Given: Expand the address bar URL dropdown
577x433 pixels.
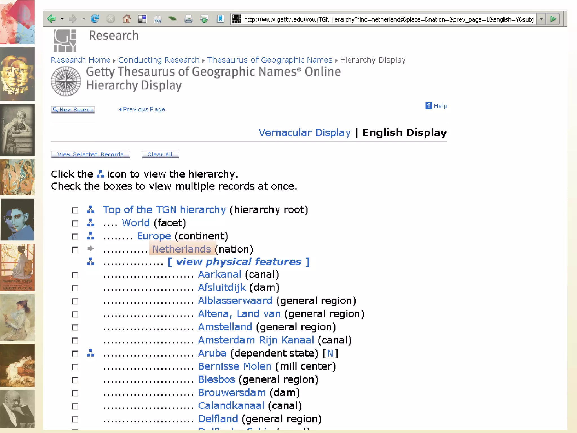Looking at the screenshot, I should (x=541, y=19).
